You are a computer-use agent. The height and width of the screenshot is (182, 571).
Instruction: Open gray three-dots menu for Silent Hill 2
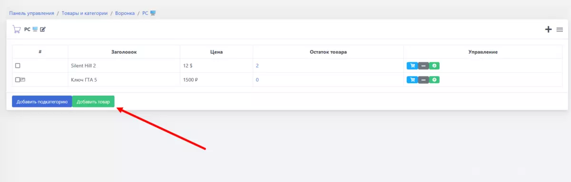423,66
